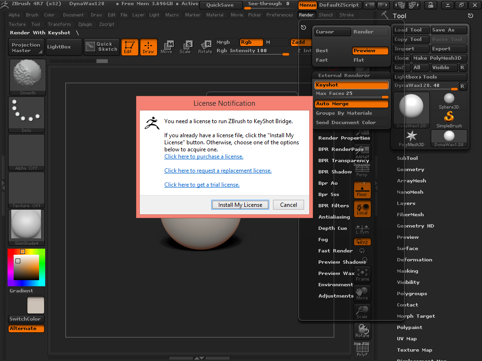Click the Move canvas hand icon
The height and width of the screenshot is (361, 482).
pos(362,293)
